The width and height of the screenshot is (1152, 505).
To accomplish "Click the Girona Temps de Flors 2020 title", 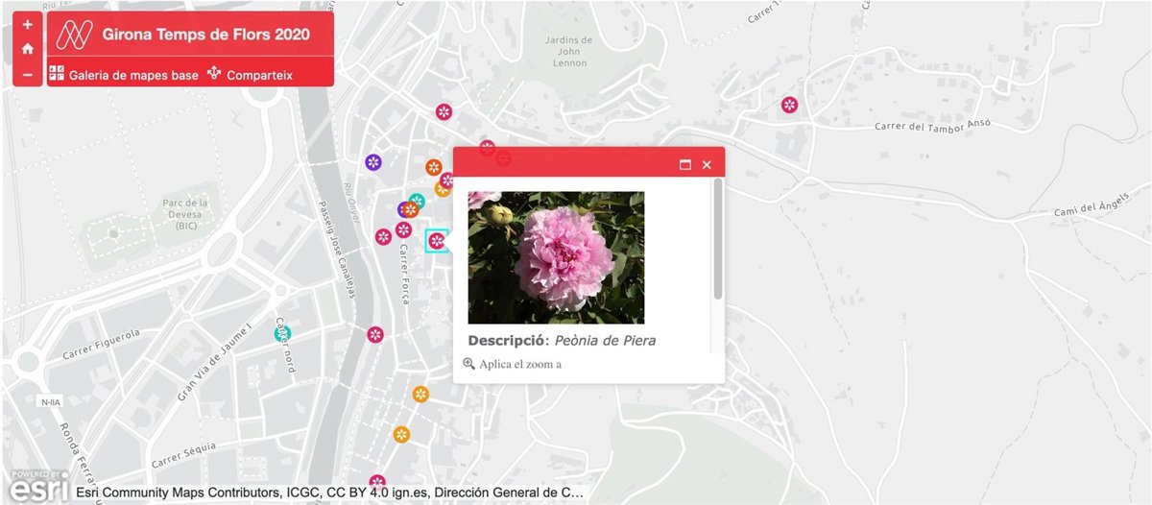I will pyautogui.click(x=206, y=35).
